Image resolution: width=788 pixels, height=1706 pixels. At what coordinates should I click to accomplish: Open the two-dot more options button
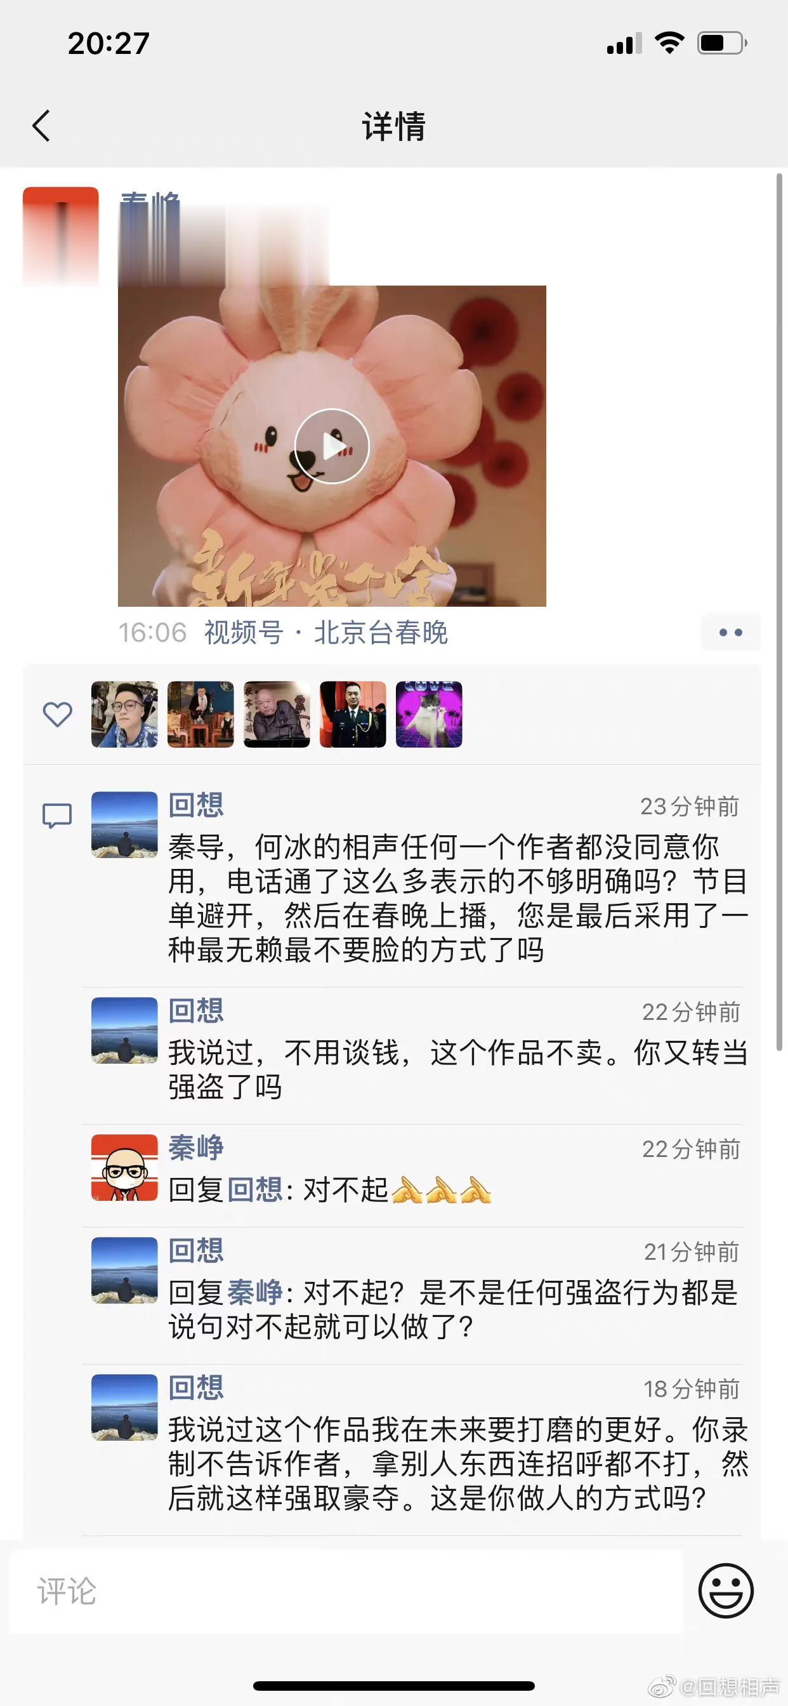[x=730, y=633]
